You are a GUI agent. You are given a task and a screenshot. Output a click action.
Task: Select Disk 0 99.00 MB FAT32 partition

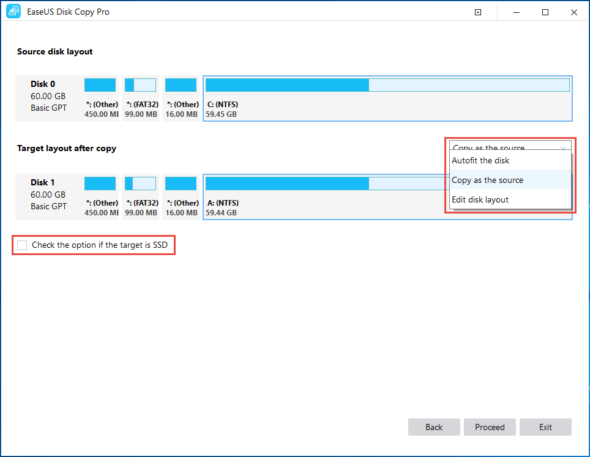click(141, 98)
